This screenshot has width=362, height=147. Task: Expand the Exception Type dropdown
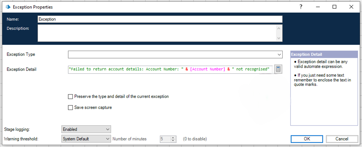pos(280,55)
